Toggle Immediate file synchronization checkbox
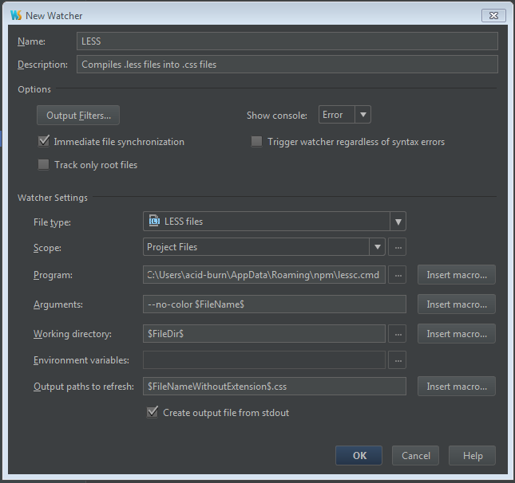 43,141
